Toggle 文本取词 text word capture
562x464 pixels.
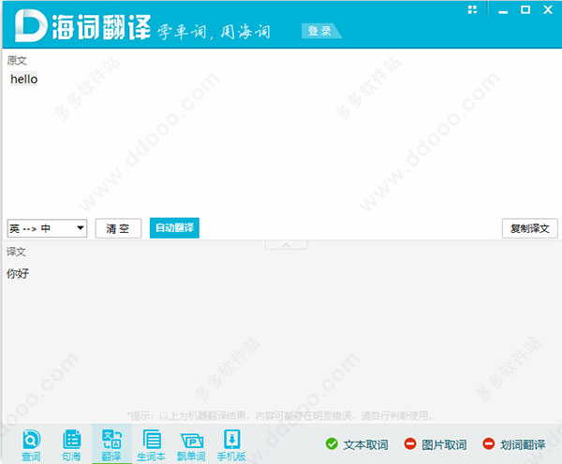(x=357, y=444)
